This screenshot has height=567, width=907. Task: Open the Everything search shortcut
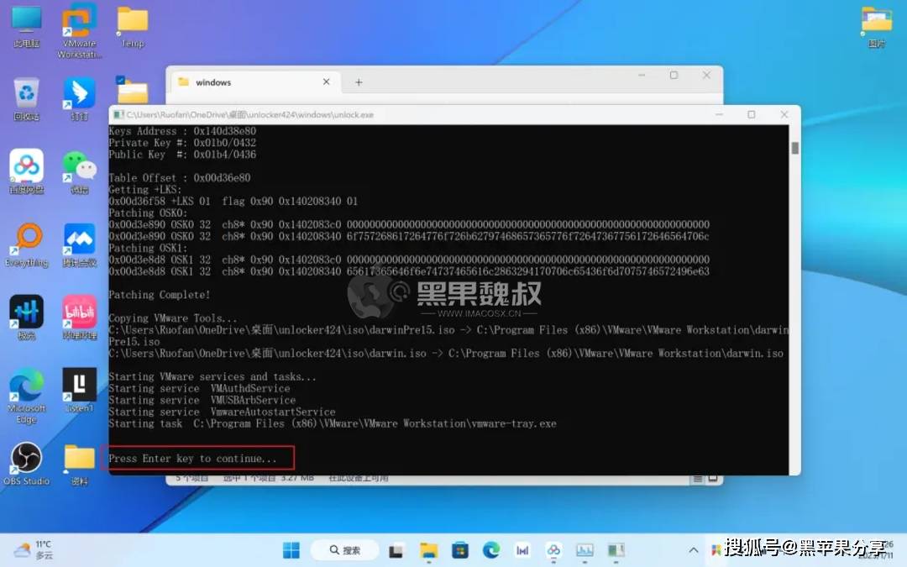[27, 244]
